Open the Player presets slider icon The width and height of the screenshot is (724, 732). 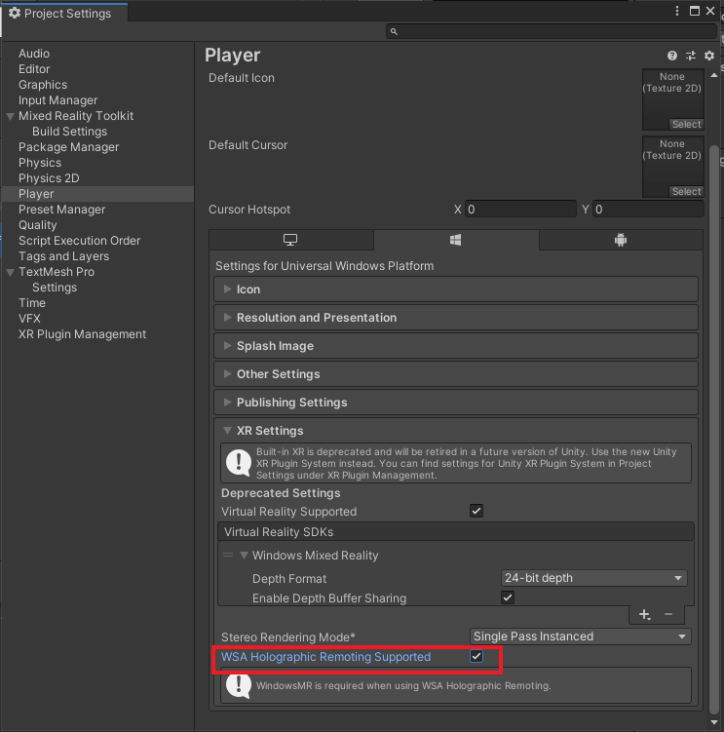pos(691,56)
